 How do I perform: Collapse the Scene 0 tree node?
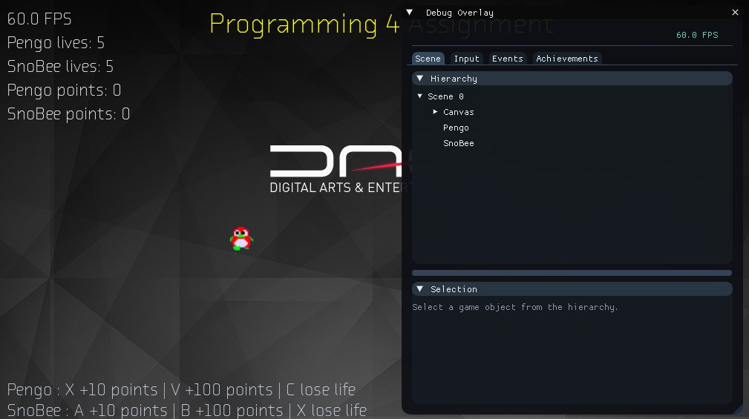coord(420,96)
